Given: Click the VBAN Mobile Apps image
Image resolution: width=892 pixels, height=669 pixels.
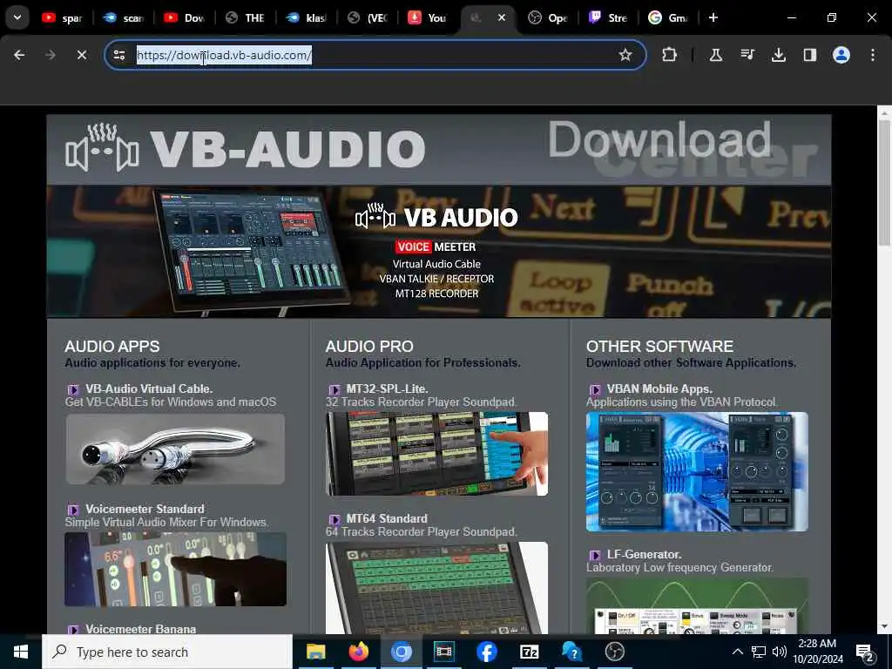Looking at the screenshot, I should coord(697,471).
